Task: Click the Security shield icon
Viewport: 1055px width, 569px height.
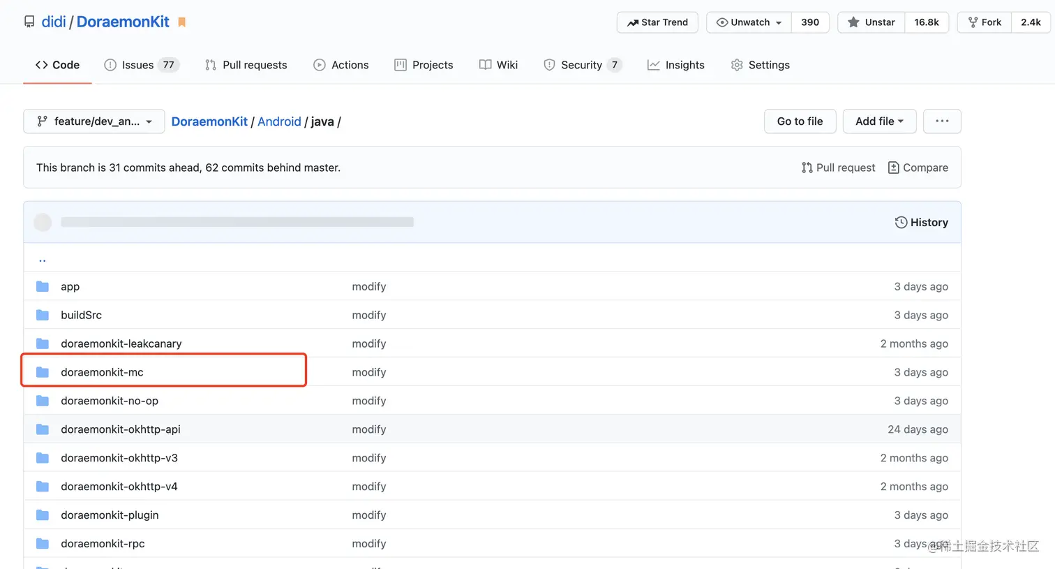Action: click(x=549, y=65)
